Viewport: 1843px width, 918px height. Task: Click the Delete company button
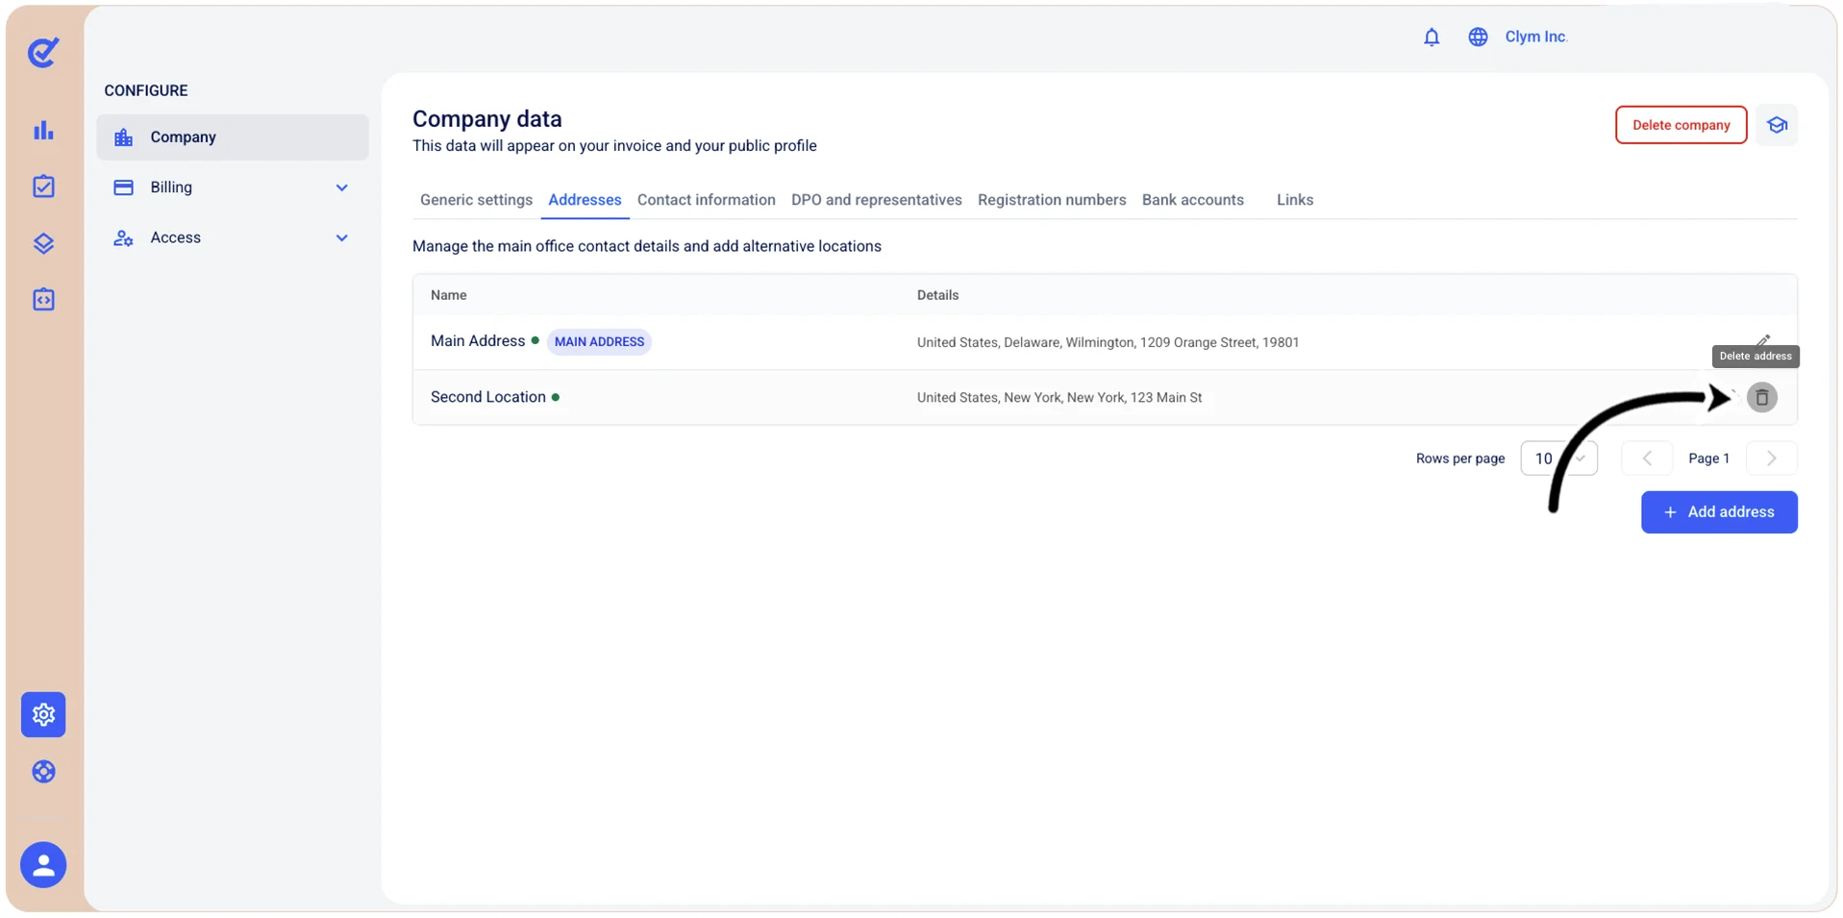point(1681,125)
